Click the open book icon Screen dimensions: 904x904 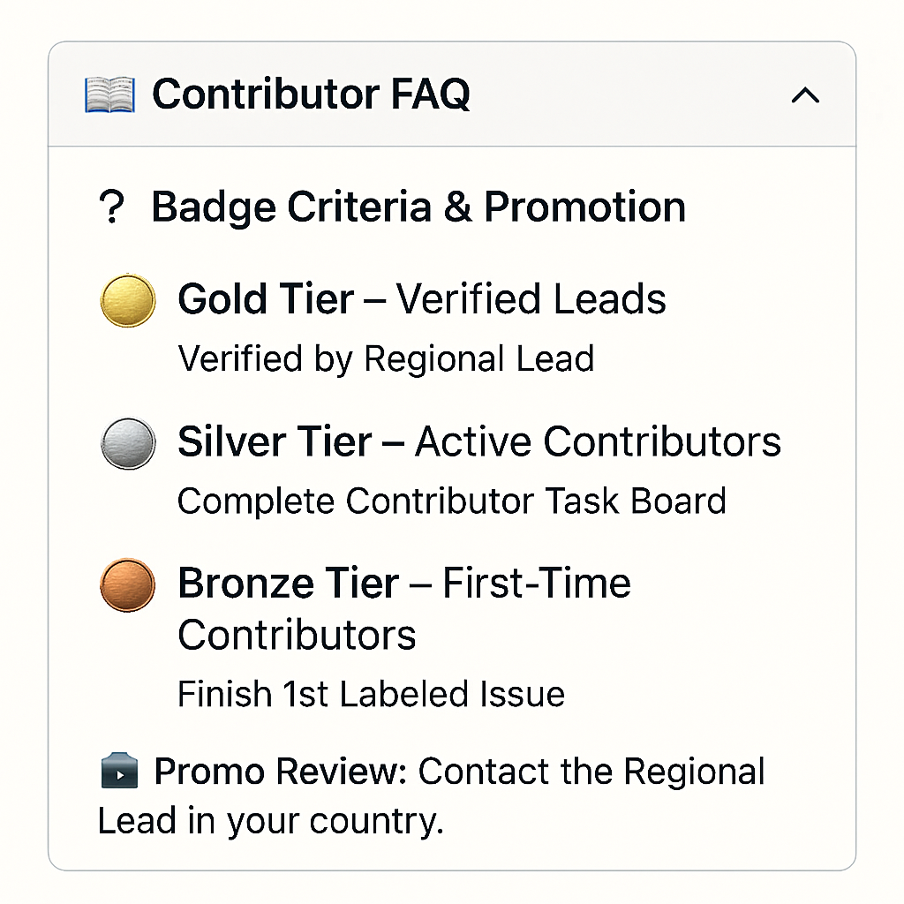click(109, 94)
